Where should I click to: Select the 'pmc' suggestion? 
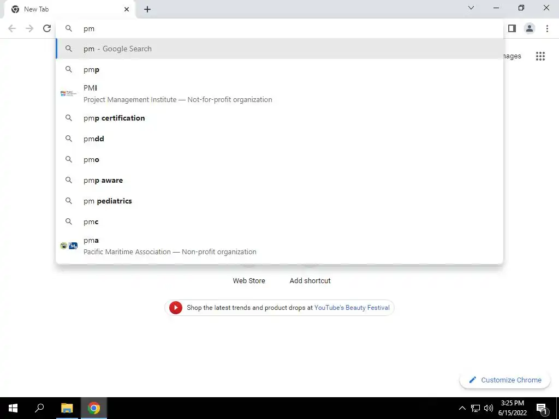[x=279, y=222]
